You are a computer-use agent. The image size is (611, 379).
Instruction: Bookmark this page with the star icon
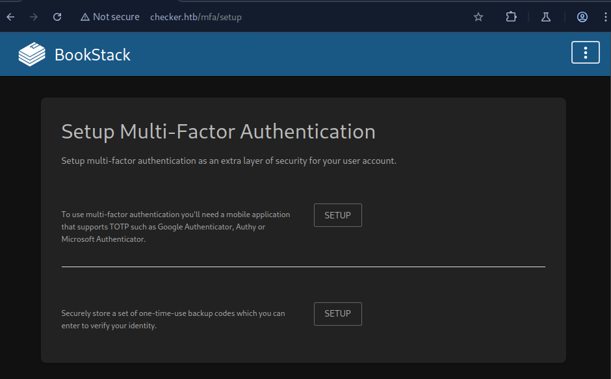click(478, 17)
